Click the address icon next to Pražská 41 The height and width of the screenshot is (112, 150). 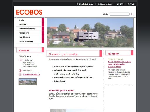tap(20, 60)
